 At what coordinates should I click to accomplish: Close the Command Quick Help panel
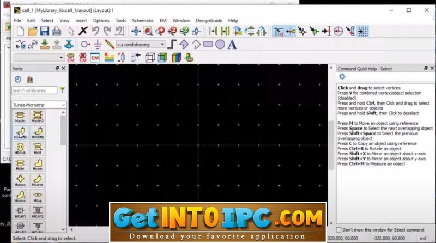click(x=432, y=69)
